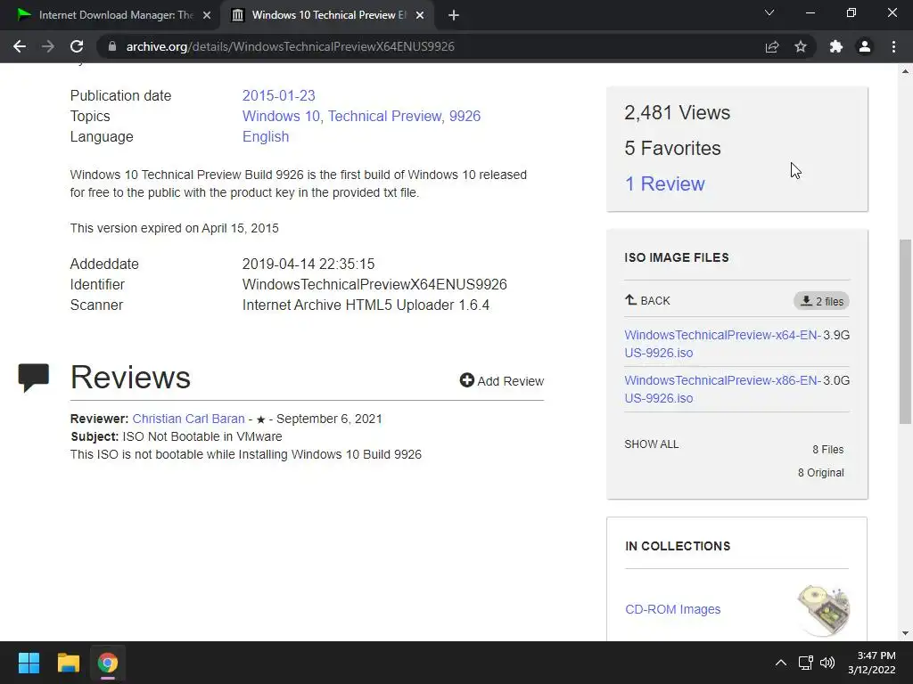Screen dimensions: 913x684
Task: Click the padlock site info icon
Action: click(112, 46)
